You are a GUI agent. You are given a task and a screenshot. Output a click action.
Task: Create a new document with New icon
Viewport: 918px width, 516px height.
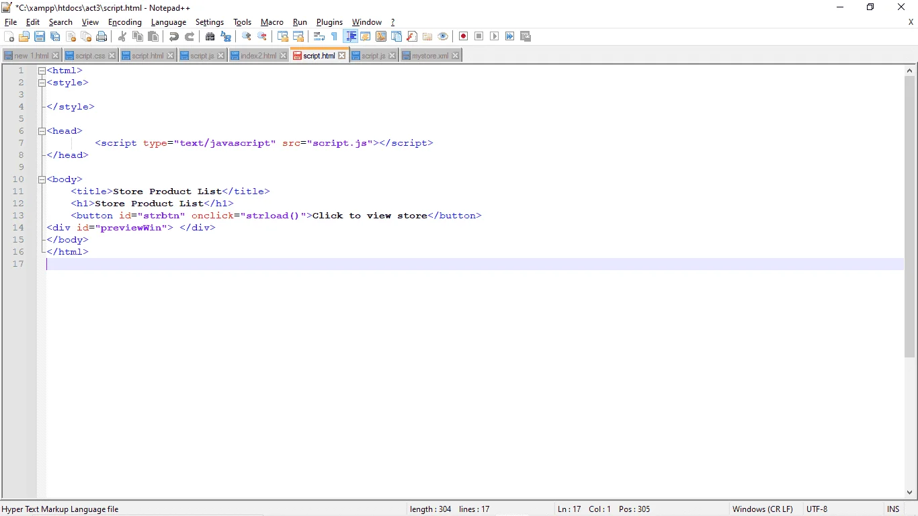(x=9, y=36)
